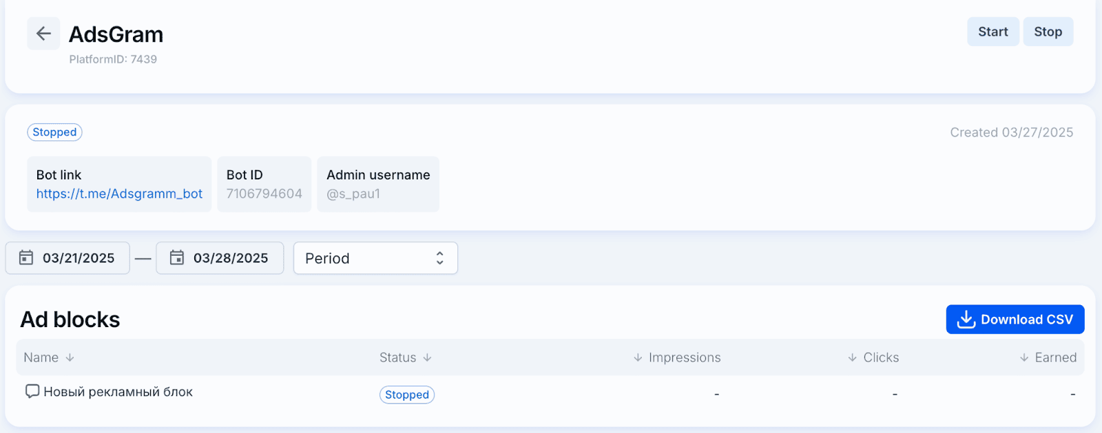The image size is (1102, 433).
Task: Select the 03/21/2025 start date field
Action: click(x=67, y=258)
